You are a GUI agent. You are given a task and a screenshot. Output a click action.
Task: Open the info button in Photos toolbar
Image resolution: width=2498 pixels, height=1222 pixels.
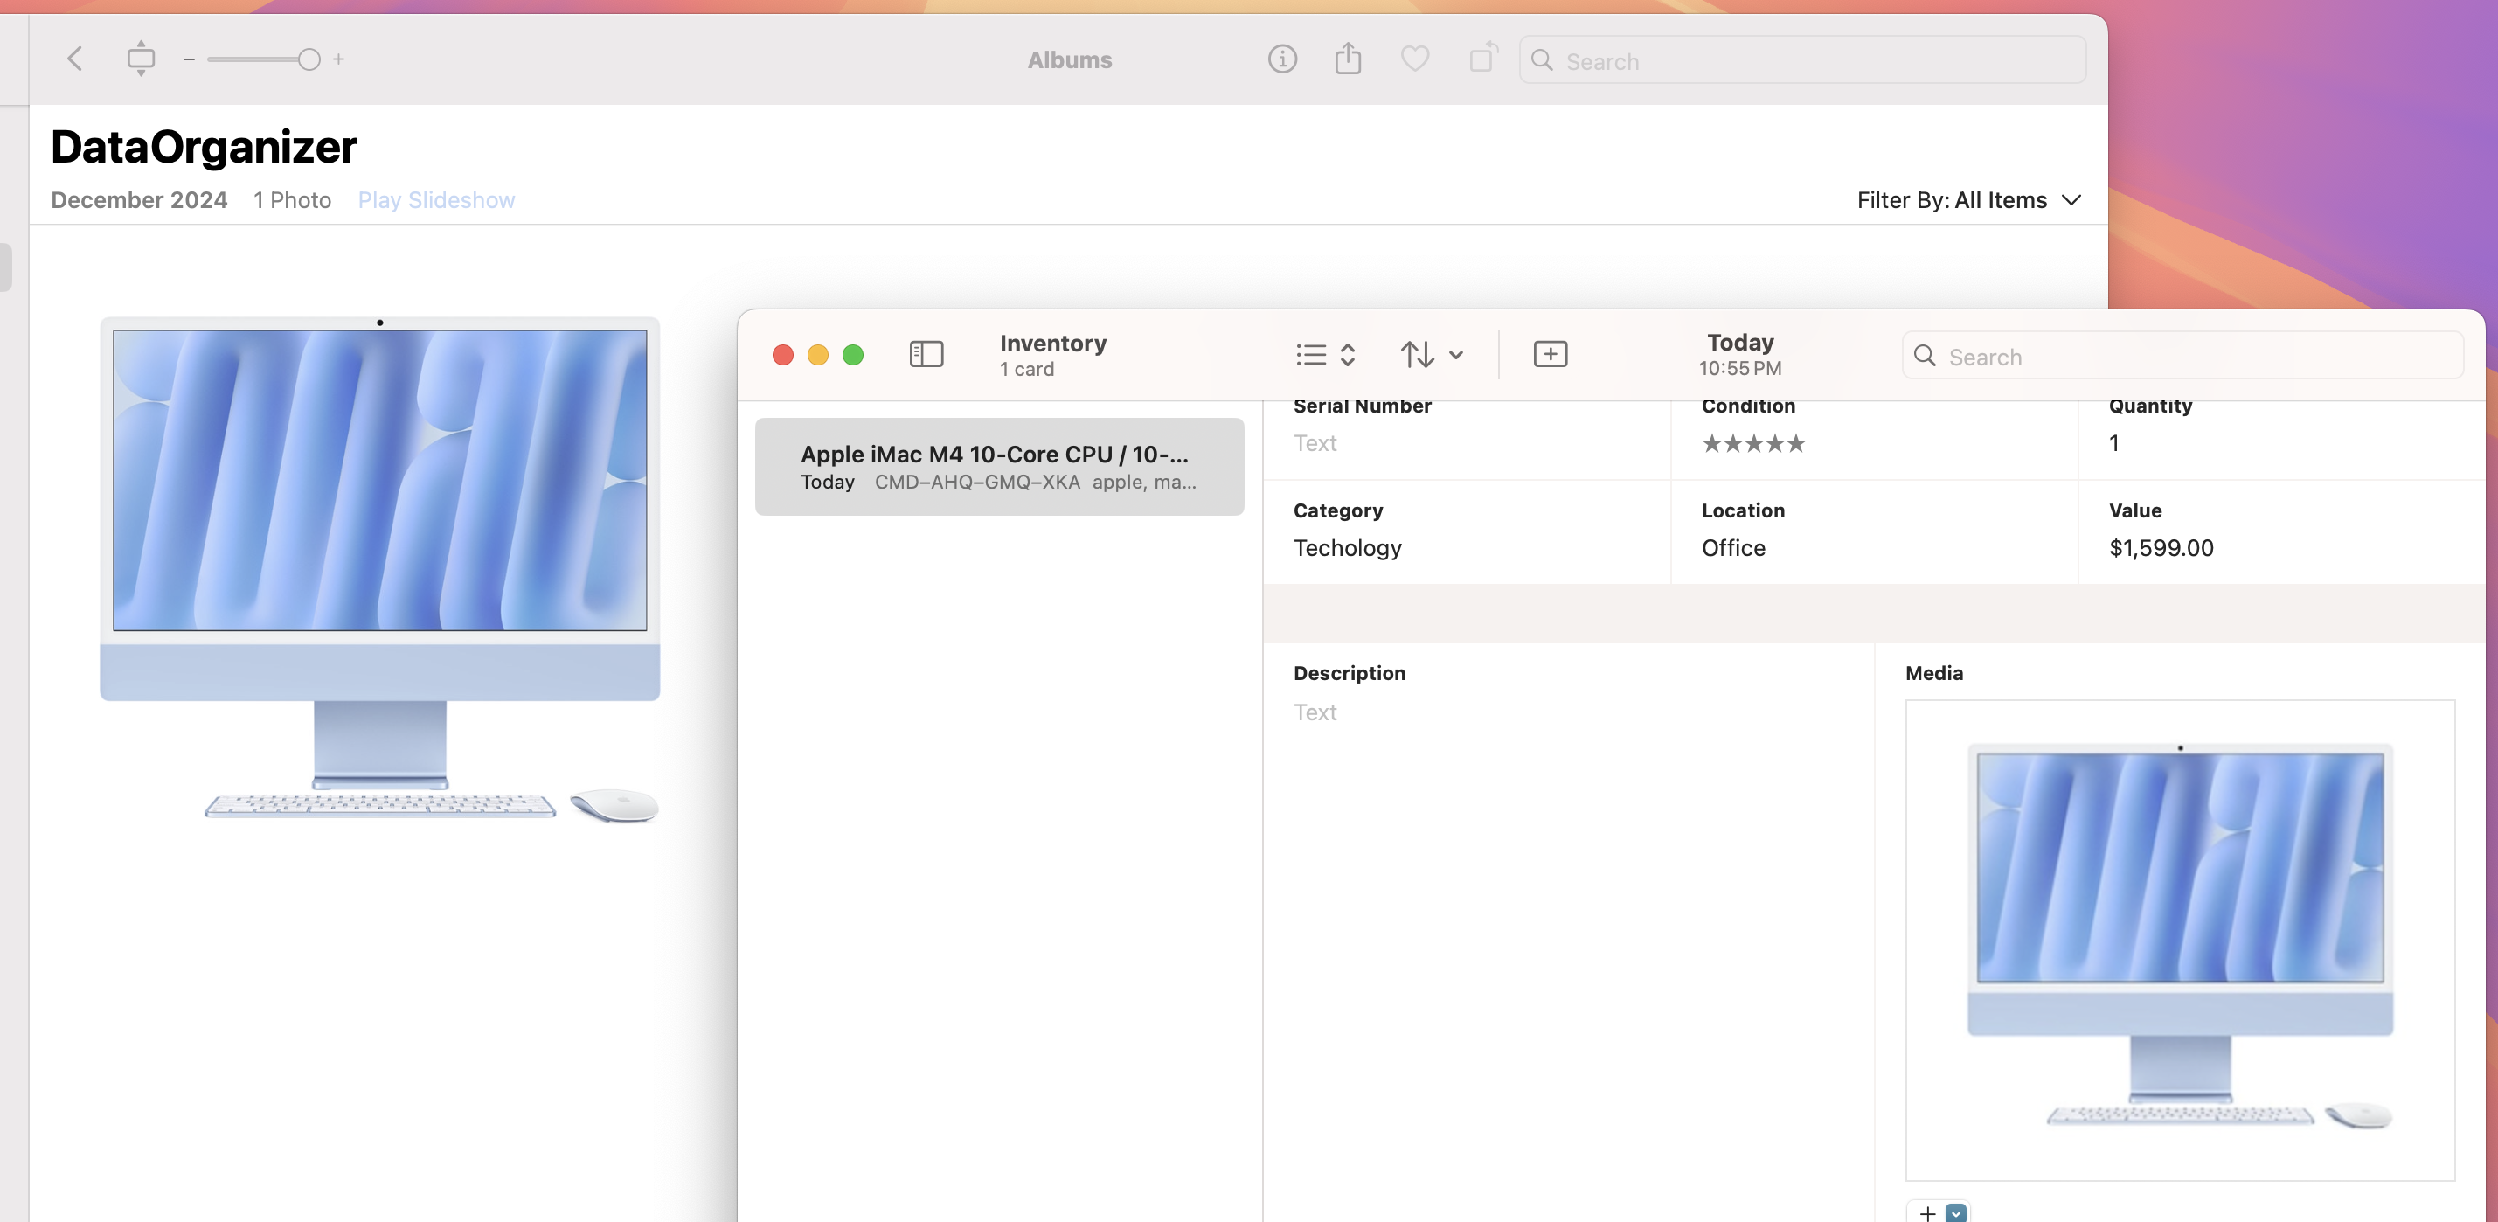(1282, 59)
